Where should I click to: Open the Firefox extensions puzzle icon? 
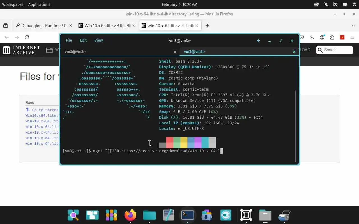pyautogui.click(x=332, y=37)
